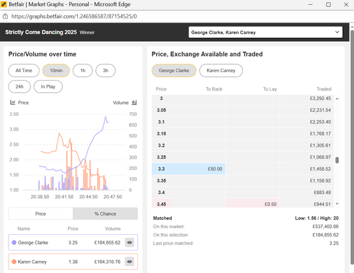Click the Traded column header
This screenshot has height=273, width=354.
[324, 89]
